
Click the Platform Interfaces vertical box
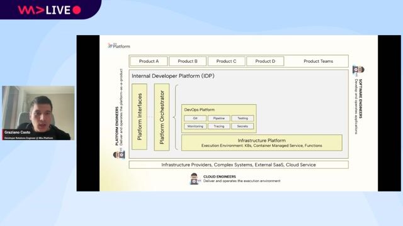click(139, 117)
